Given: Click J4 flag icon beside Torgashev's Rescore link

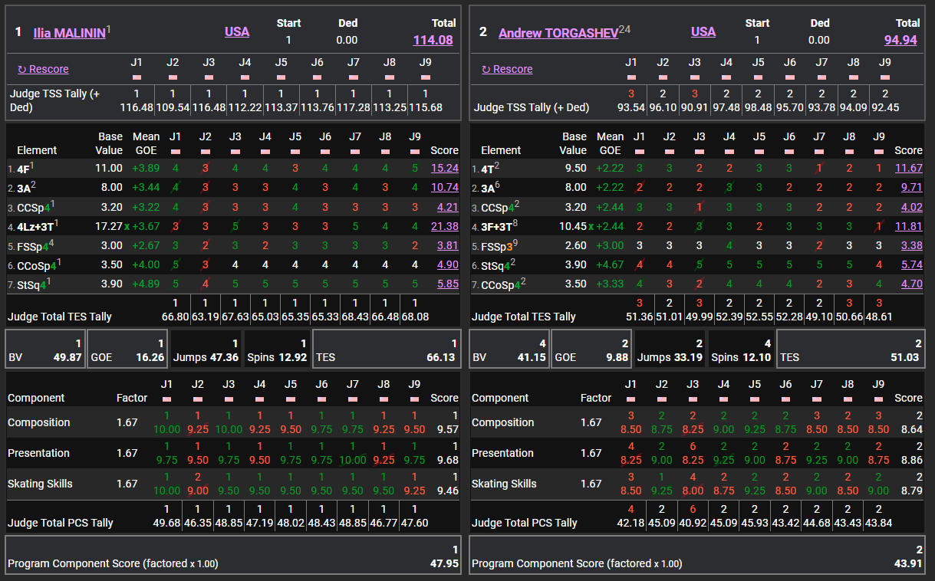Looking at the screenshot, I should coord(726,77).
